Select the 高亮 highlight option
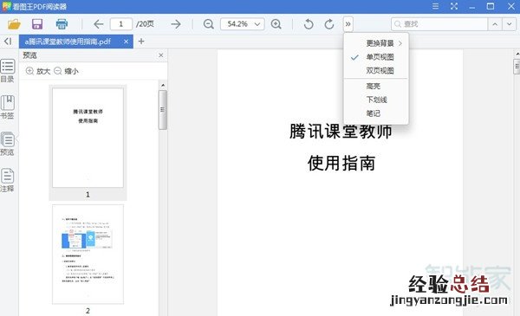The height and width of the screenshot is (316, 520). coord(376,86)
